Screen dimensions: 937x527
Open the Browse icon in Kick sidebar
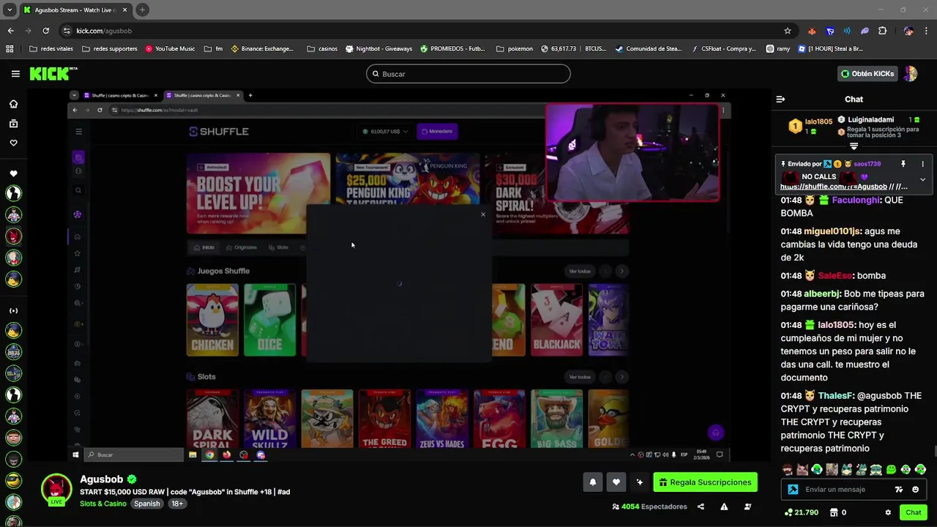[13, 124]
